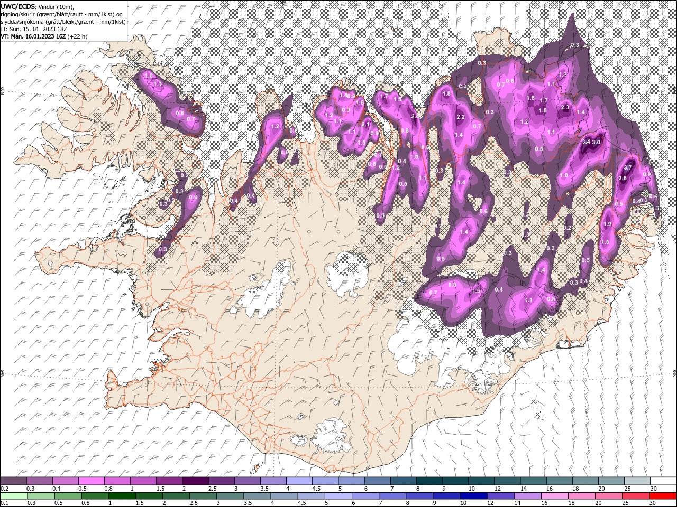Click the 2.2 snowfall value on the map

460,117
